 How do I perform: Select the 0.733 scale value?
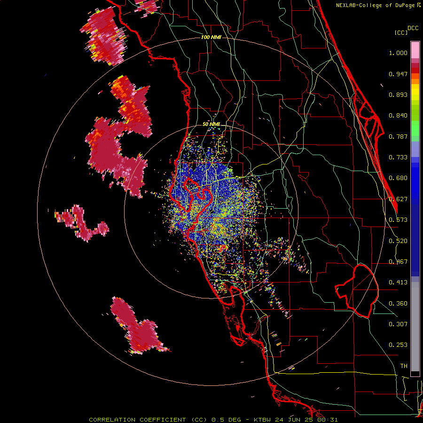[398, 157]
